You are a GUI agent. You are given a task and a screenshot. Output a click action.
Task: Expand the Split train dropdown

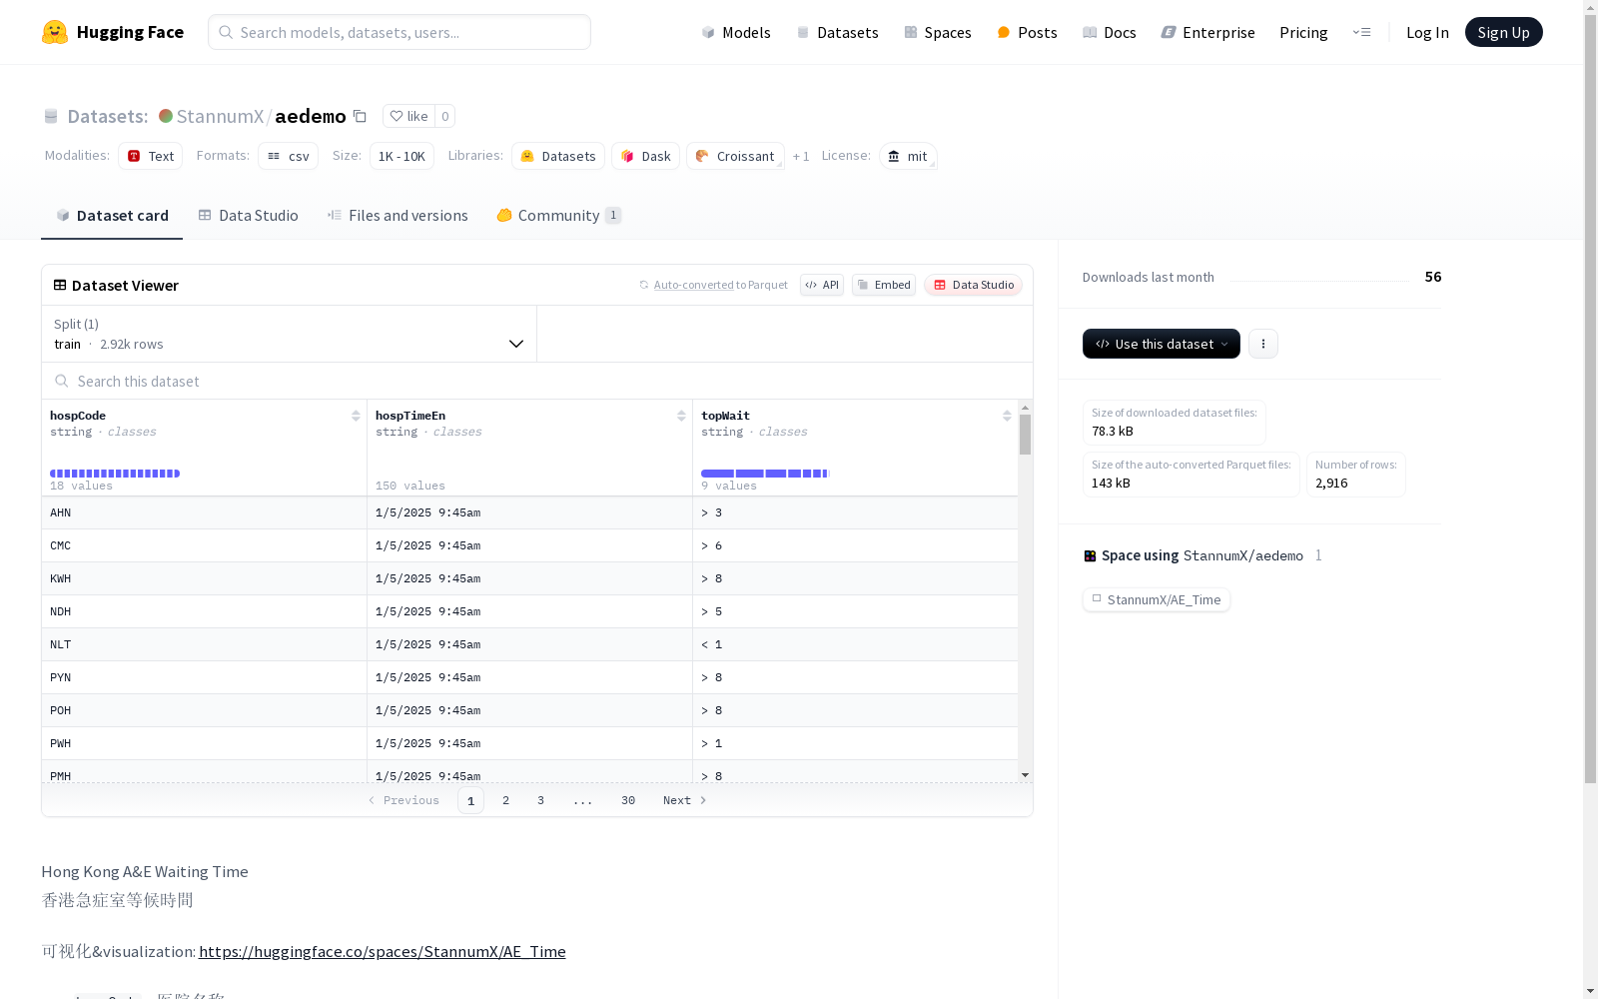[x=290, y=334]
